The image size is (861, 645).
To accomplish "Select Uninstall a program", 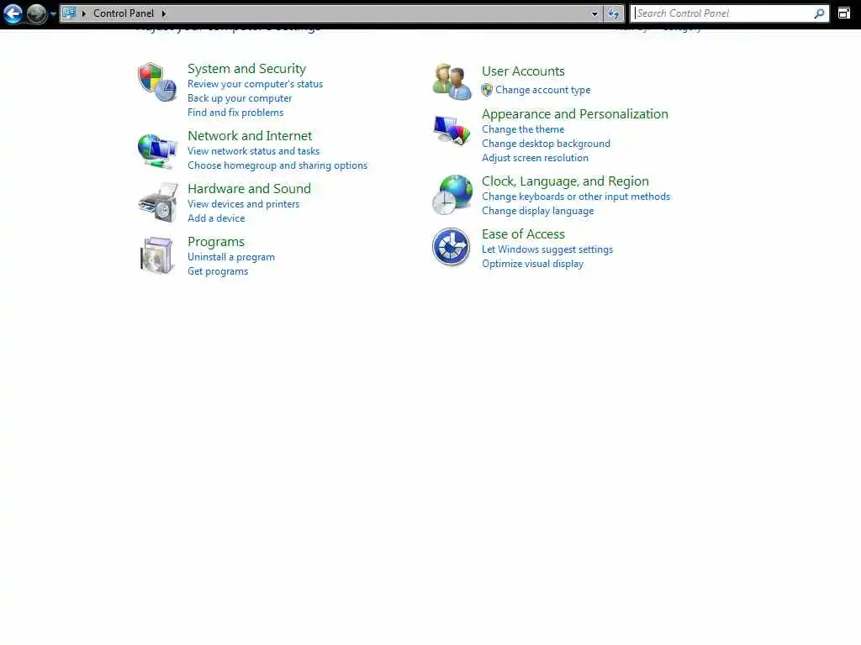I will pyautogui.click(x=230, y=257).
